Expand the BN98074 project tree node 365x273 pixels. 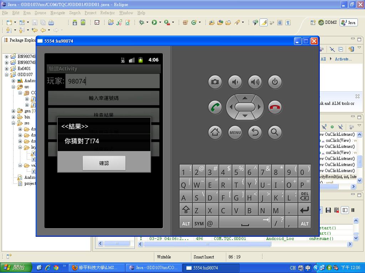coord(7,57)
